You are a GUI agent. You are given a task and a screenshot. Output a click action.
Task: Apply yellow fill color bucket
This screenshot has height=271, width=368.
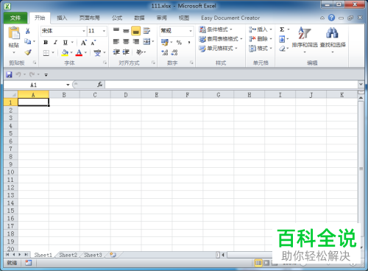(x=65, y=52)
